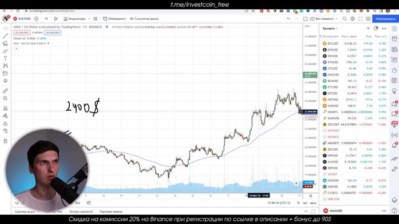
Task: Undo last chart action
Action: point(289,19)
